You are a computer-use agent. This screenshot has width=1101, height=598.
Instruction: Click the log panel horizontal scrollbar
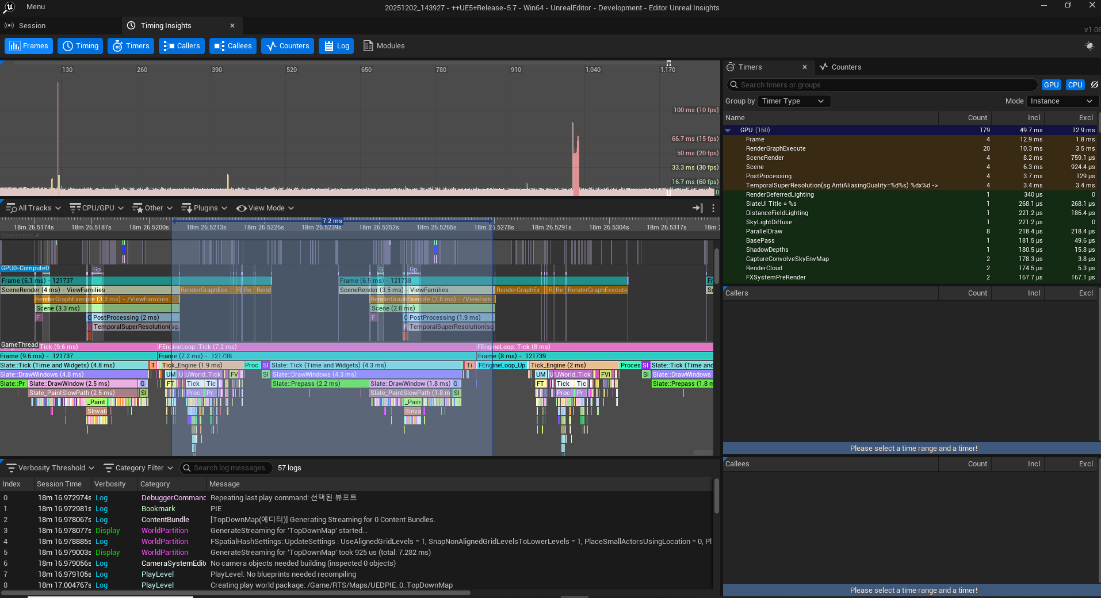tap(235, 593)
